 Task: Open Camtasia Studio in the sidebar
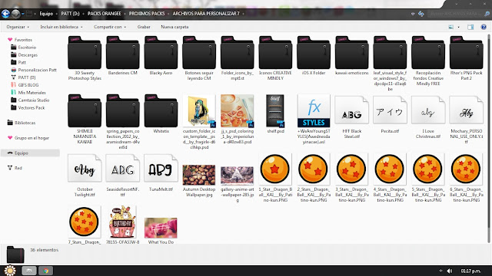point(33,100)
